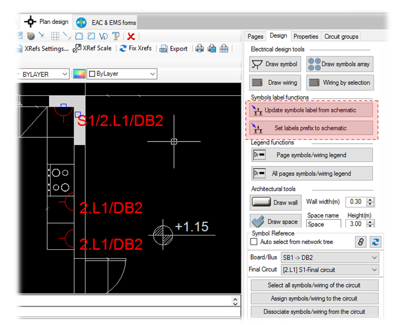Click the red X delete icon
The width and height of the screenshot is (397, 325).
[131, 36]
